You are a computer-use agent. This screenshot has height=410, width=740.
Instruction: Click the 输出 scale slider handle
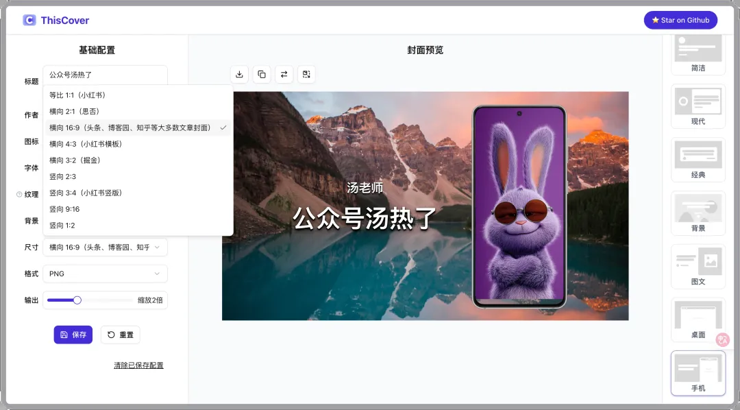pyautogui.click(x=77, y=300)
